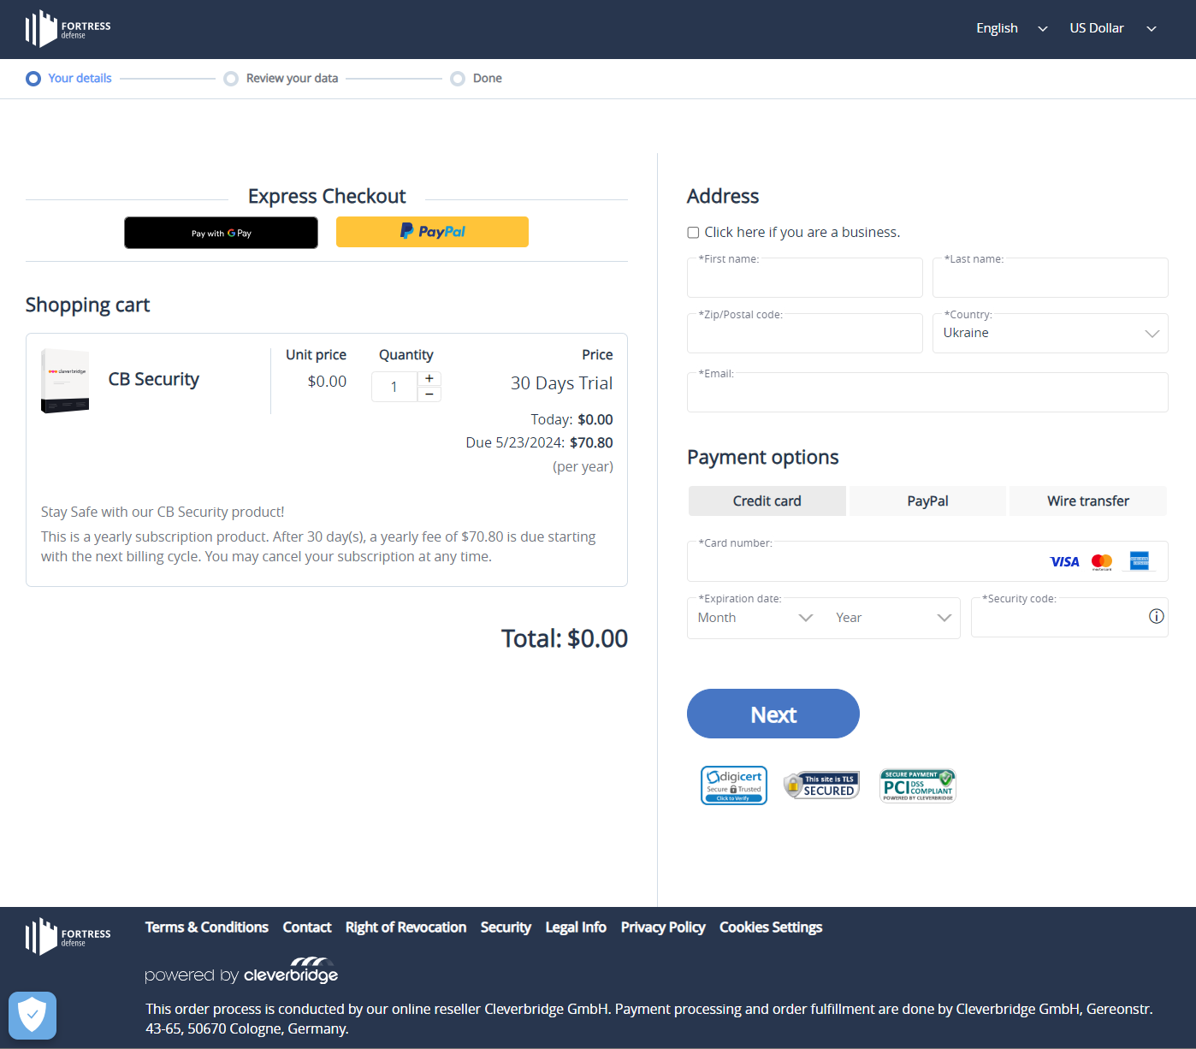Open Terms & Conditions link
Viewport: 1196px width, 1049px height.
207,928
